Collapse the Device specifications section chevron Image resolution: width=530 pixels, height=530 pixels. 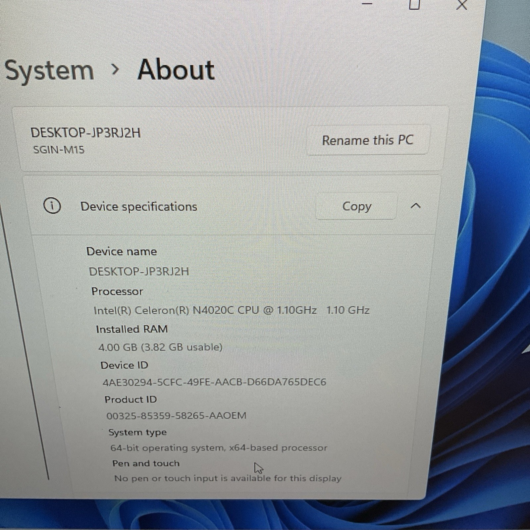pos(415,206)
